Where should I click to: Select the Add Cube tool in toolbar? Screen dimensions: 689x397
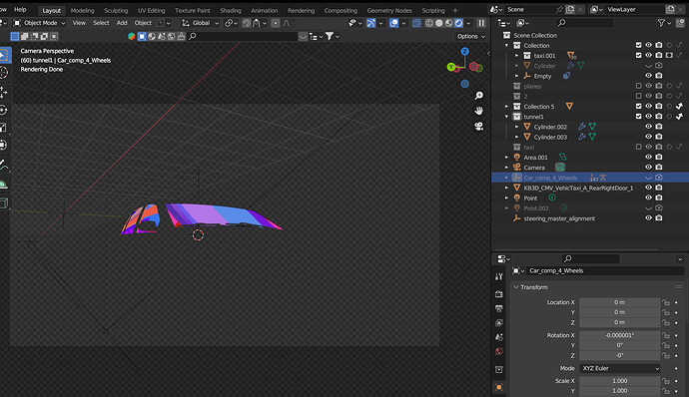click(4, 202)
